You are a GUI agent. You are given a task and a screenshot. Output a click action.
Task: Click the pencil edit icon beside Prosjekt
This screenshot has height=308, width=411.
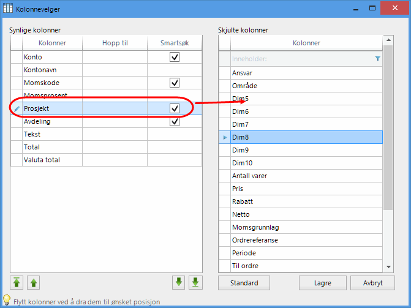pos(17,108)
